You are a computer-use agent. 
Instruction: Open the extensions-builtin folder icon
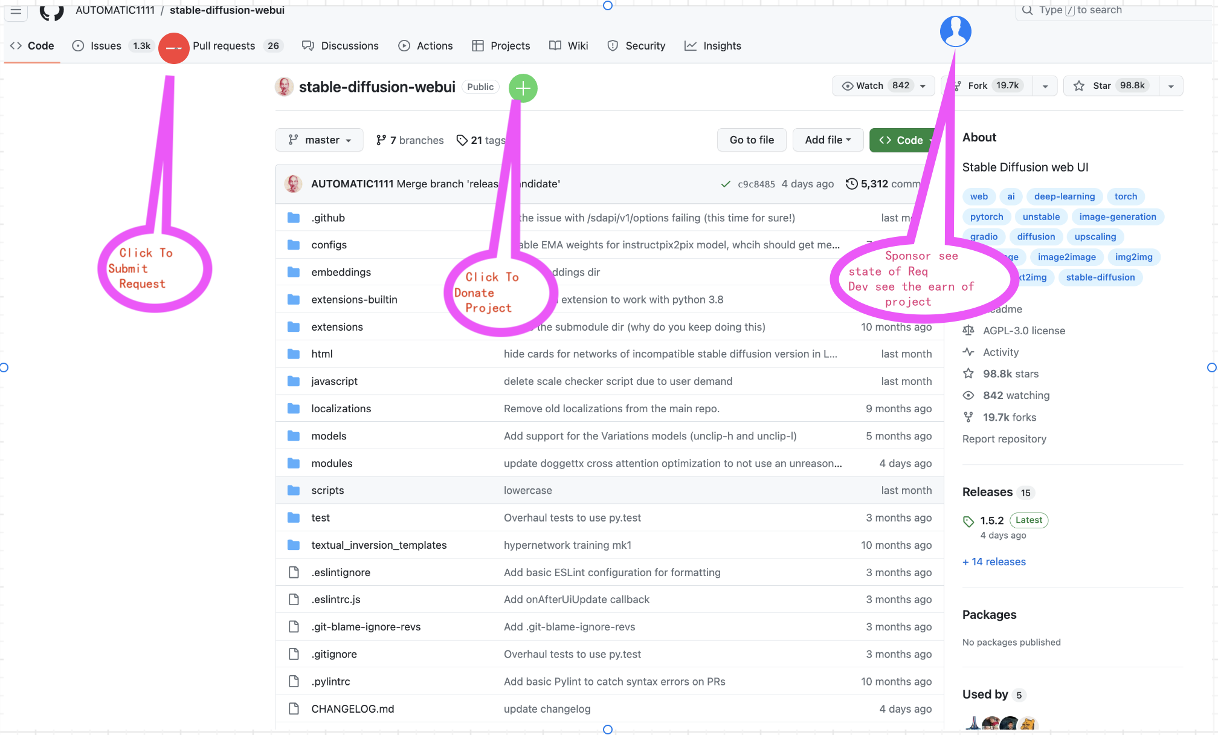294,299
